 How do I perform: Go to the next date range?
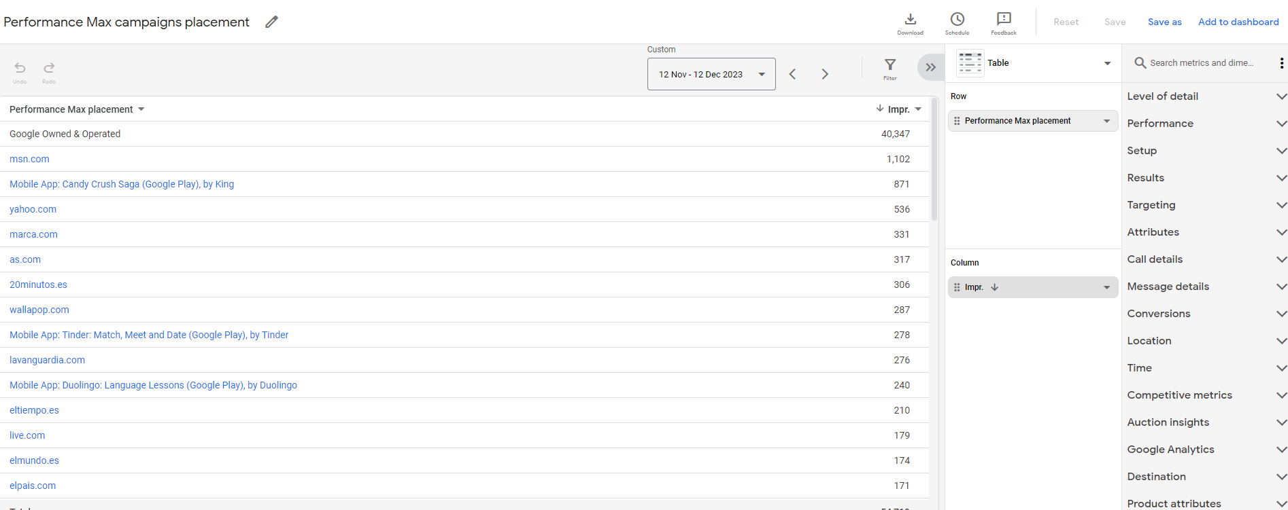825,74
